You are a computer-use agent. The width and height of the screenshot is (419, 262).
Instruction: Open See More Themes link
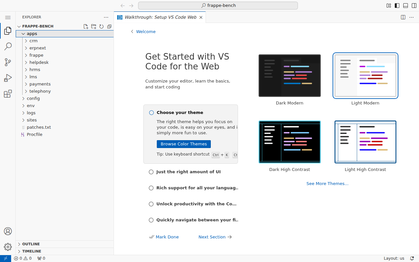(327, 184)
